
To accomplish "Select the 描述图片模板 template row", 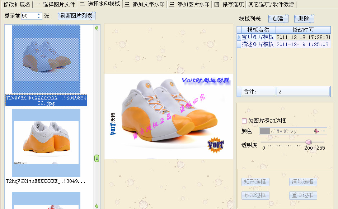I will click(x=258, y=44).
